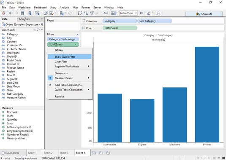Open the Dimensions pane dropdown arrow

[x=42, y=30]
